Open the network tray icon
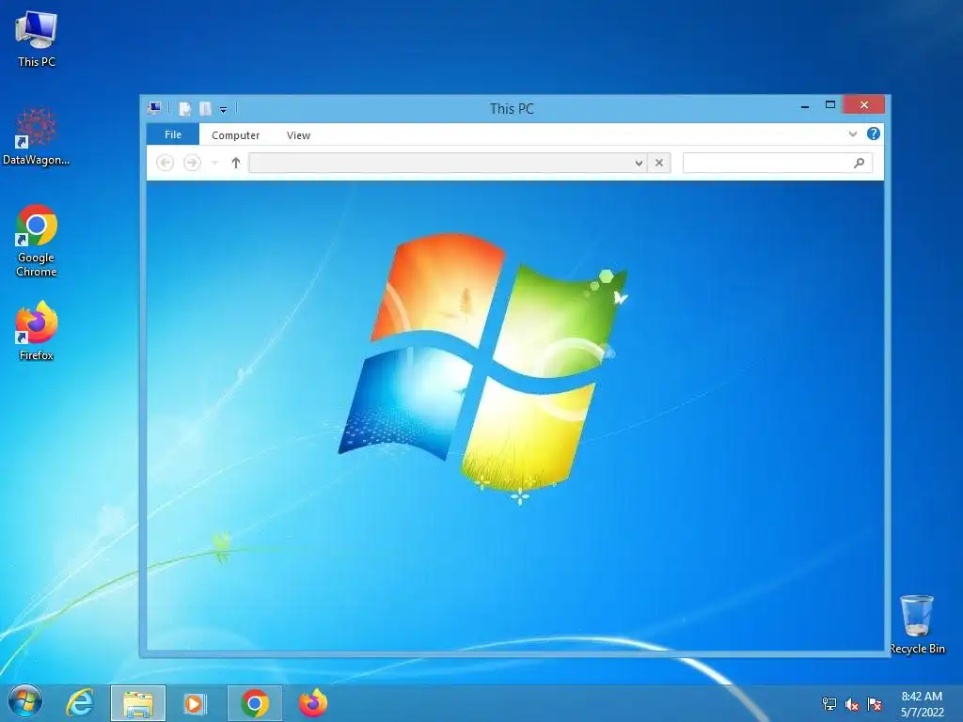Image resolution: width=963 pixels, height=722 pixels. click(829, 704)
